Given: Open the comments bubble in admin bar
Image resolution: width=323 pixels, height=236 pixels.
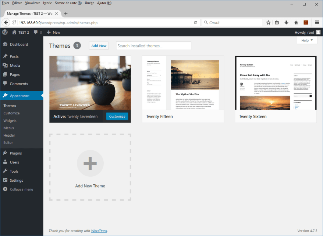Looking at the screenshot, I should tap(38, 32).
